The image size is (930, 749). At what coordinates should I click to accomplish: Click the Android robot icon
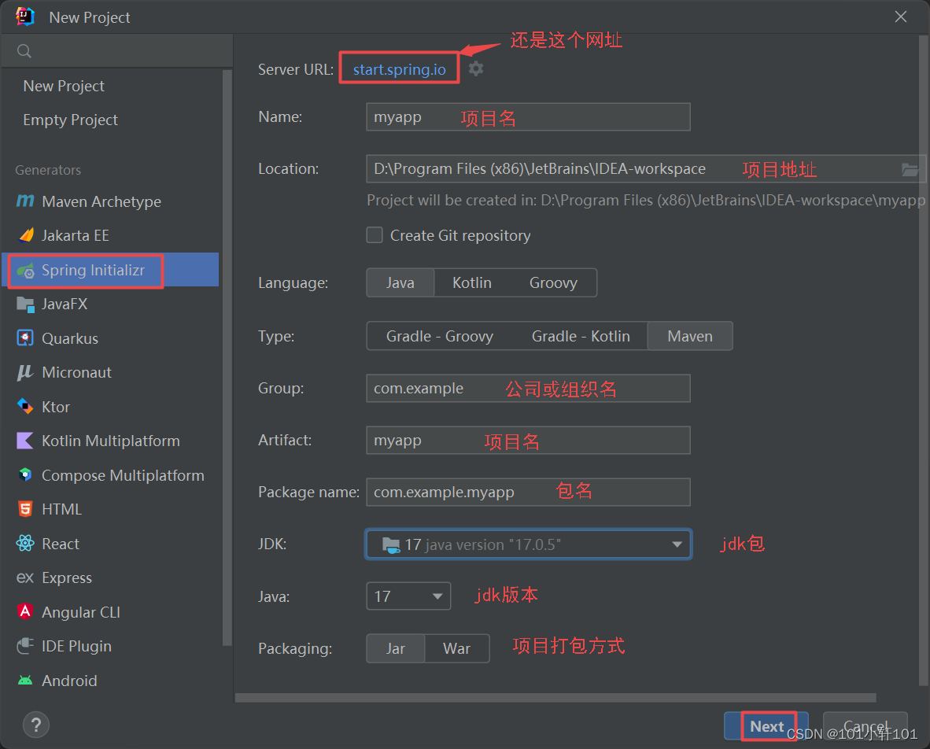[25, 681]
